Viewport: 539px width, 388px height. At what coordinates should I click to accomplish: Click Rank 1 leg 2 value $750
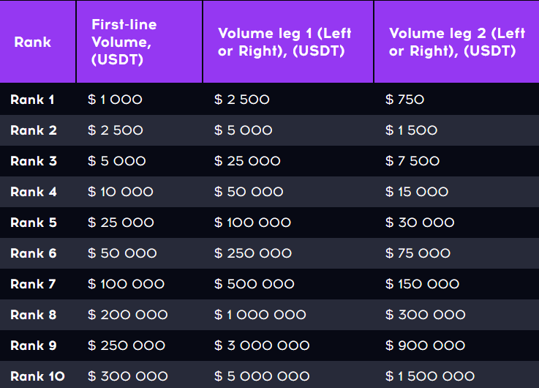point(404,100)
